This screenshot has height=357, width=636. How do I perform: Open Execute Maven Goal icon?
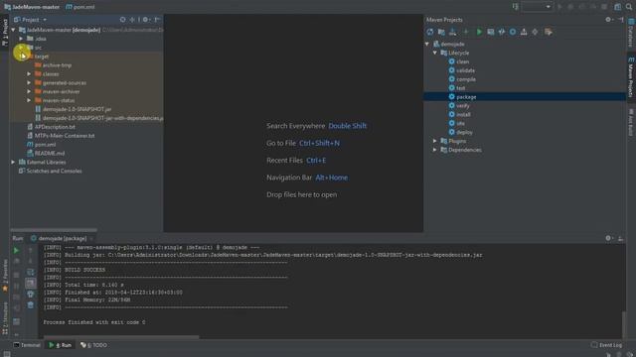click(x=490, y=32)
